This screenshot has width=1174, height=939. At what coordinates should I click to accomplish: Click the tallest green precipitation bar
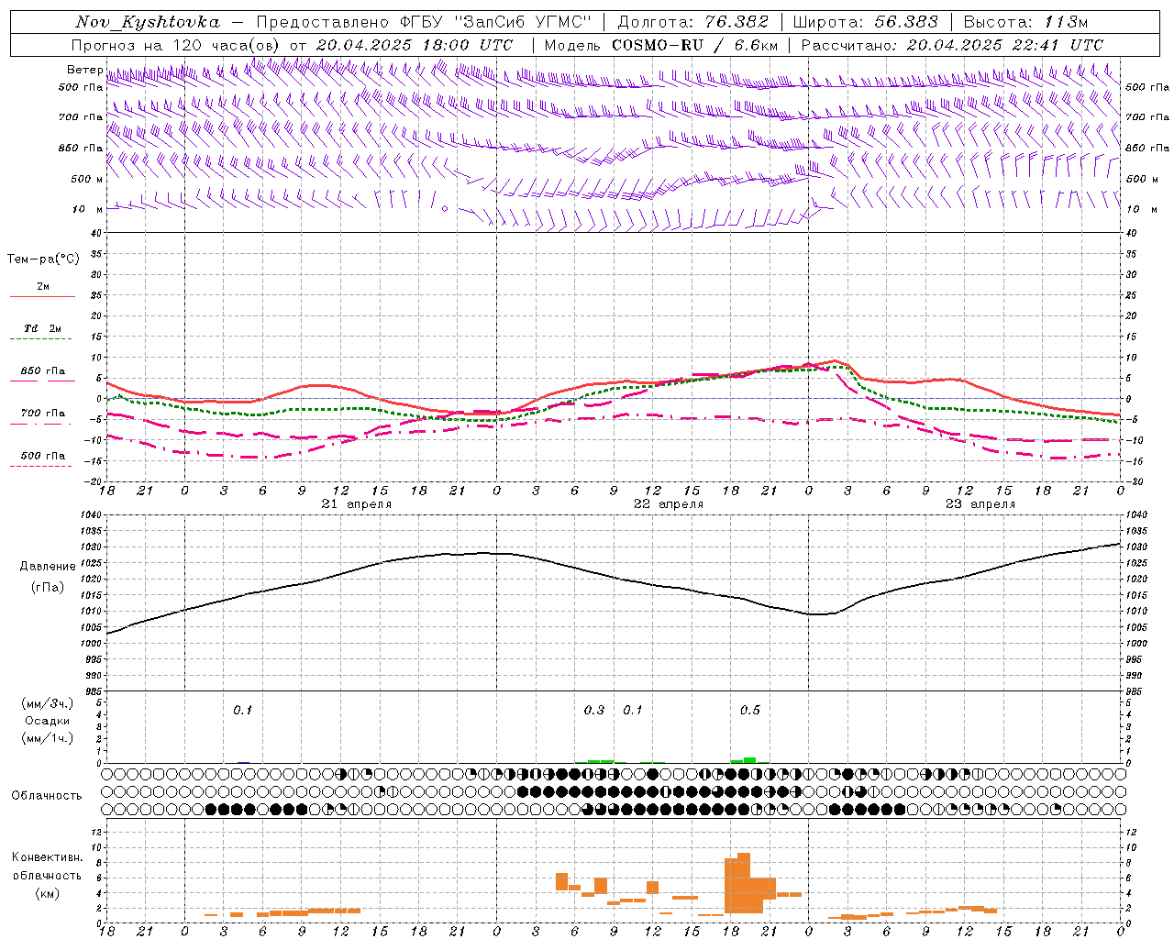click(750, 759)
